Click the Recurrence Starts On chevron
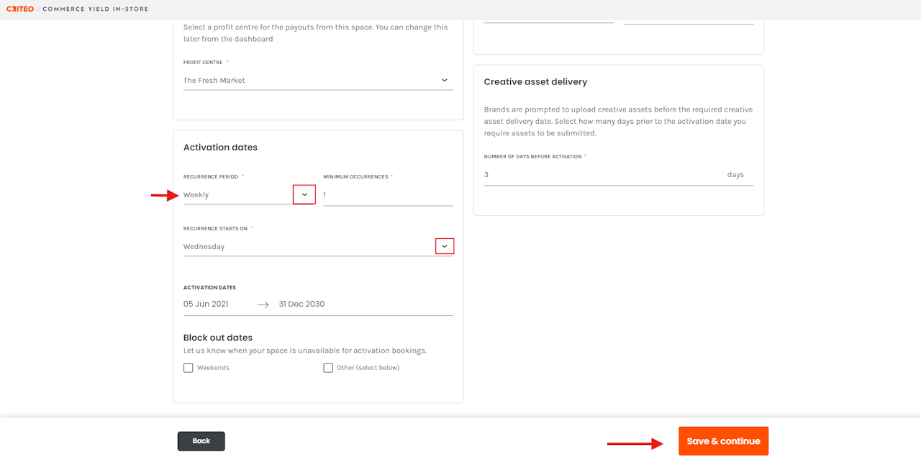Viewport: 921px width, 460px height. tap(445, 246)
